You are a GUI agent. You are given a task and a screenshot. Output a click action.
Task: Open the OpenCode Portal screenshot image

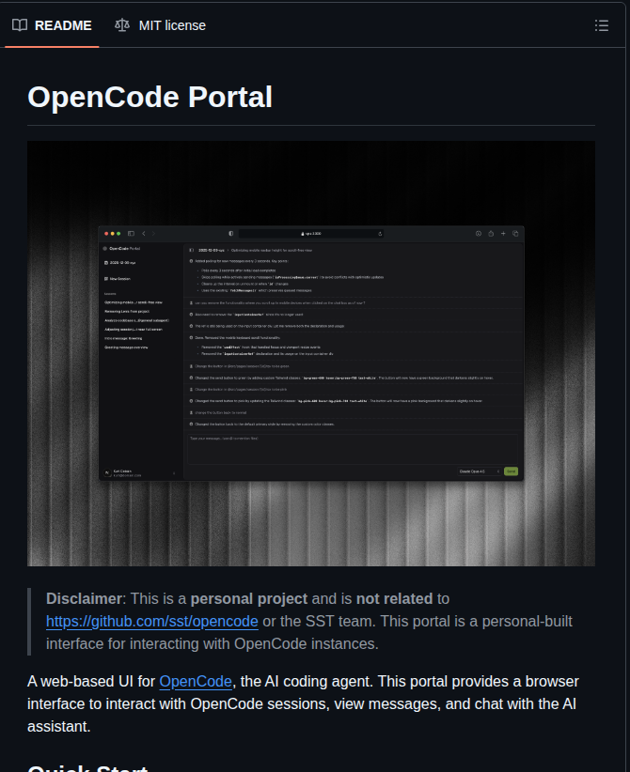coord(311,353)
